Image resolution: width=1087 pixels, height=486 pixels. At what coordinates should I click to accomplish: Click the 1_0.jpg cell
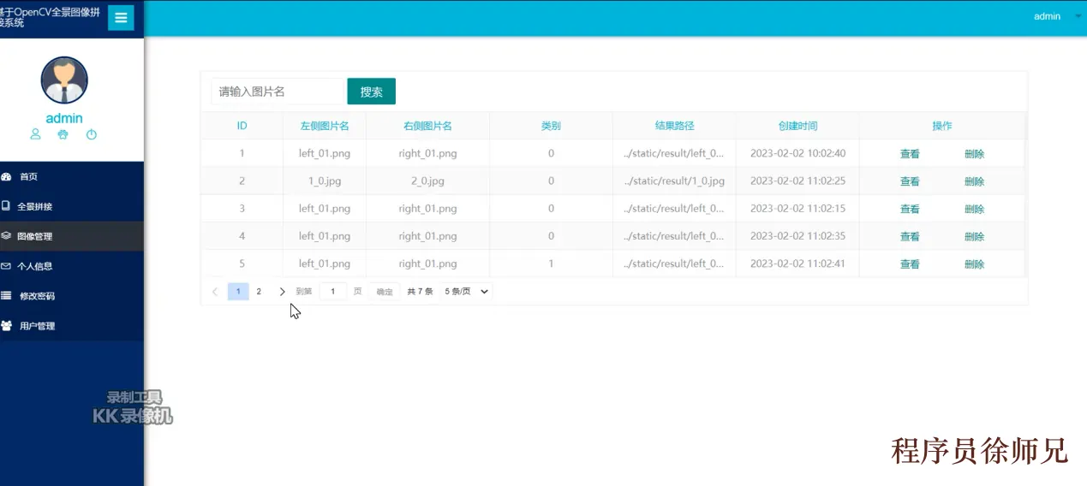pyautogui.click(x=325, y=181)
